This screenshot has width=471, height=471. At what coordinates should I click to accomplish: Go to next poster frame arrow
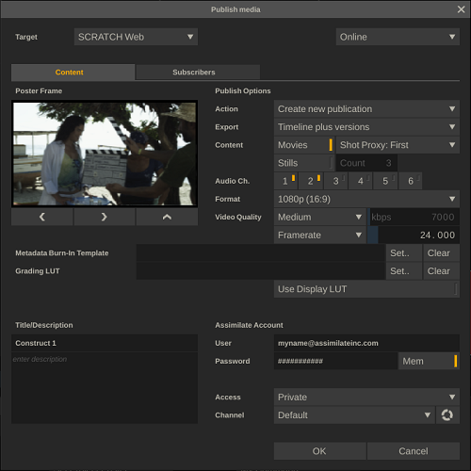point(105,217)
